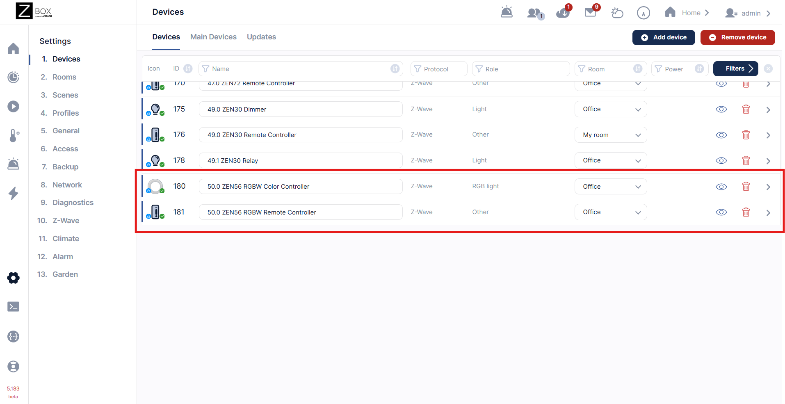Viewport: 785px width, 404px height.
Task: Open the weather icon in header
Action: click(617, 13)
